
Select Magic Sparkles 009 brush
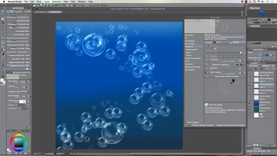[18, 62]
